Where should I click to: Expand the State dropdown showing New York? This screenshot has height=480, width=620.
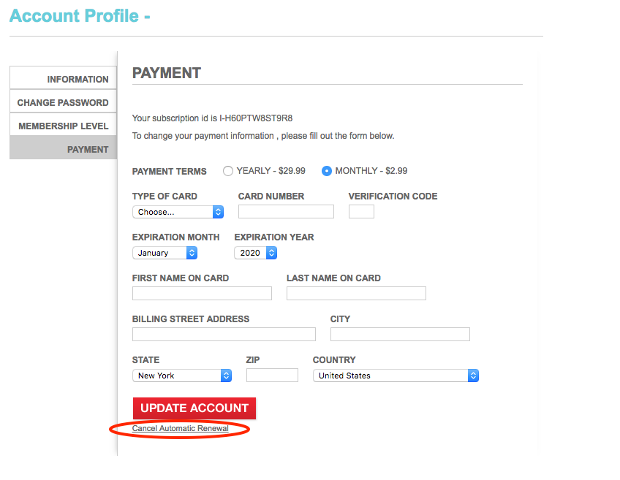click(182, 376)
